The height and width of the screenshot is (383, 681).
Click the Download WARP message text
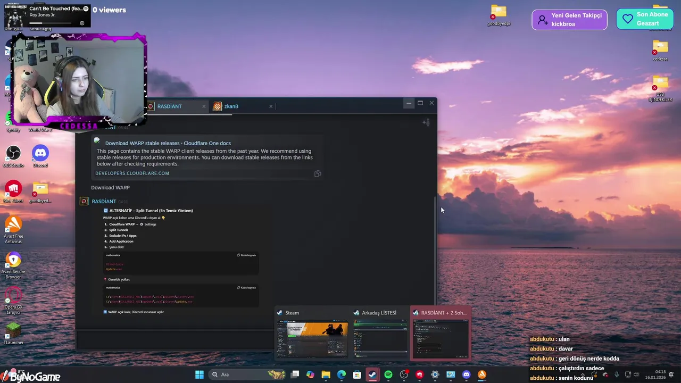click(110, 188)
